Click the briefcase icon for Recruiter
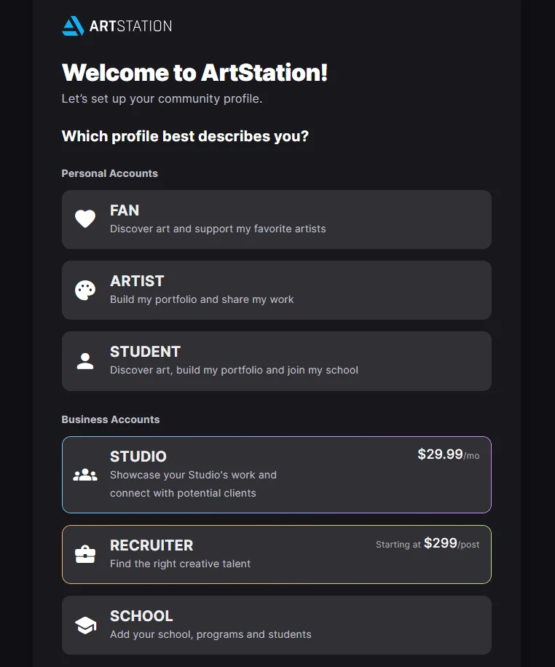555x667 pixels. (x=85, y=554)
